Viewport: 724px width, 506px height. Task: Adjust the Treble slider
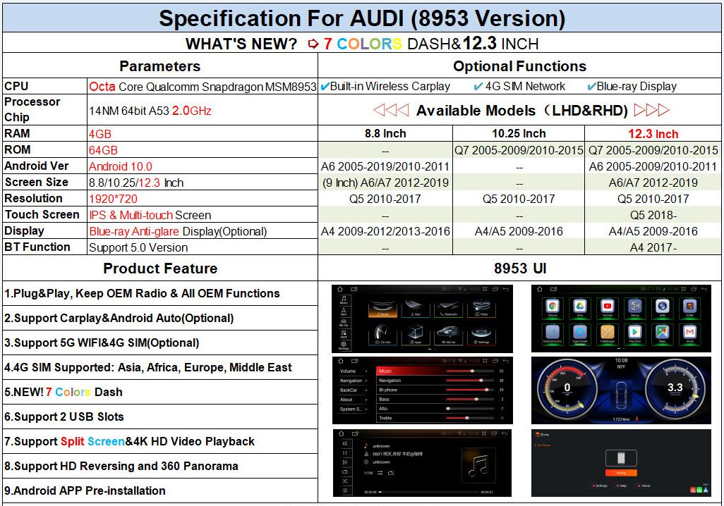click(x=471, y=418)
